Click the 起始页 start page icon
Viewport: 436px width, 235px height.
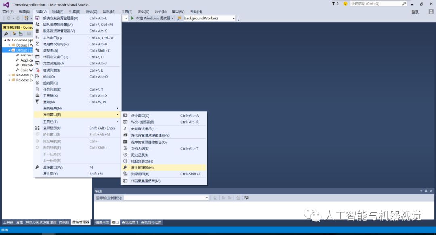(x=37, y=83)
